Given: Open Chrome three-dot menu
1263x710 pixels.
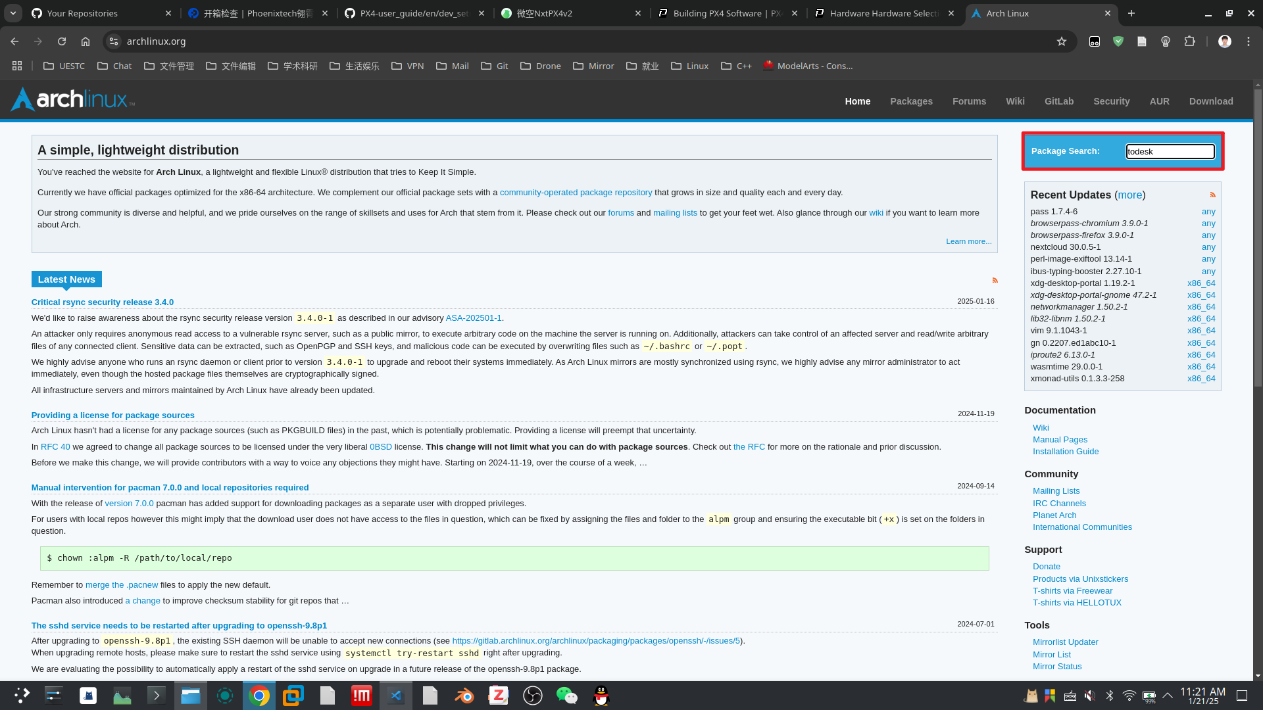Looking at the screenshot, I should (1249, 41).
